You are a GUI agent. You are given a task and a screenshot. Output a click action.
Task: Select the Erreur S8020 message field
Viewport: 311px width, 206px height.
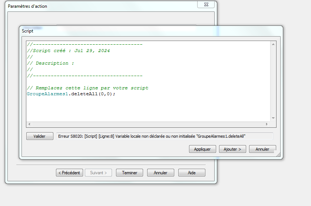tap(164, 136)
